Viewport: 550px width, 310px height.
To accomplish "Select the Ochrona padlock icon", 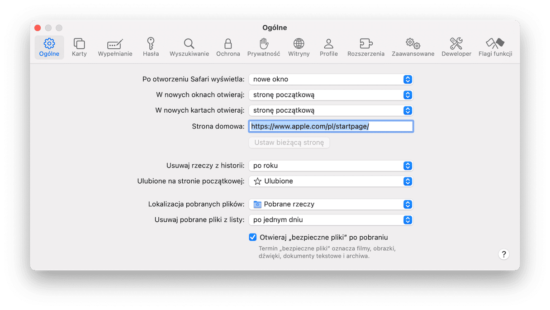I will point(228,43).
